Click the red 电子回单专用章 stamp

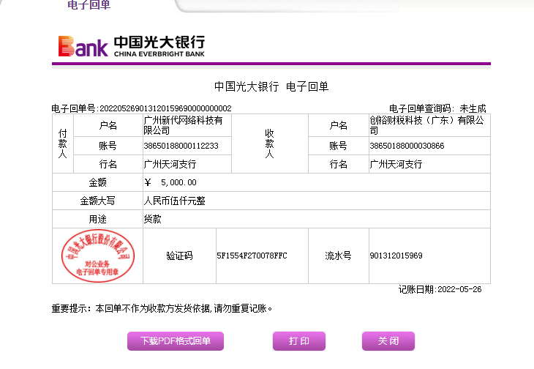coord(98,256)
